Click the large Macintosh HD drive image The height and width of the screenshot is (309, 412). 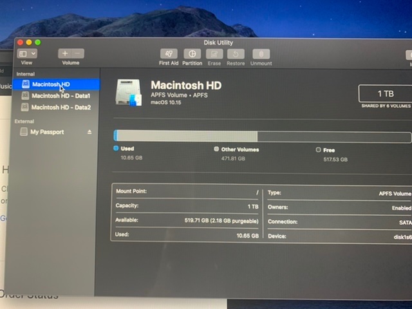tap(129, 93)
